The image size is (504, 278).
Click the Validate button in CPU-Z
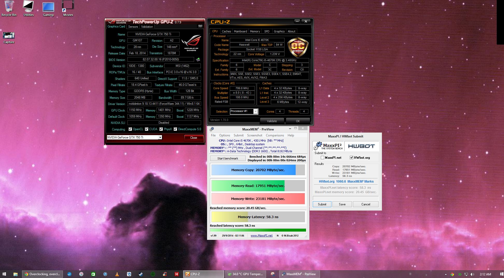(272, 121)
